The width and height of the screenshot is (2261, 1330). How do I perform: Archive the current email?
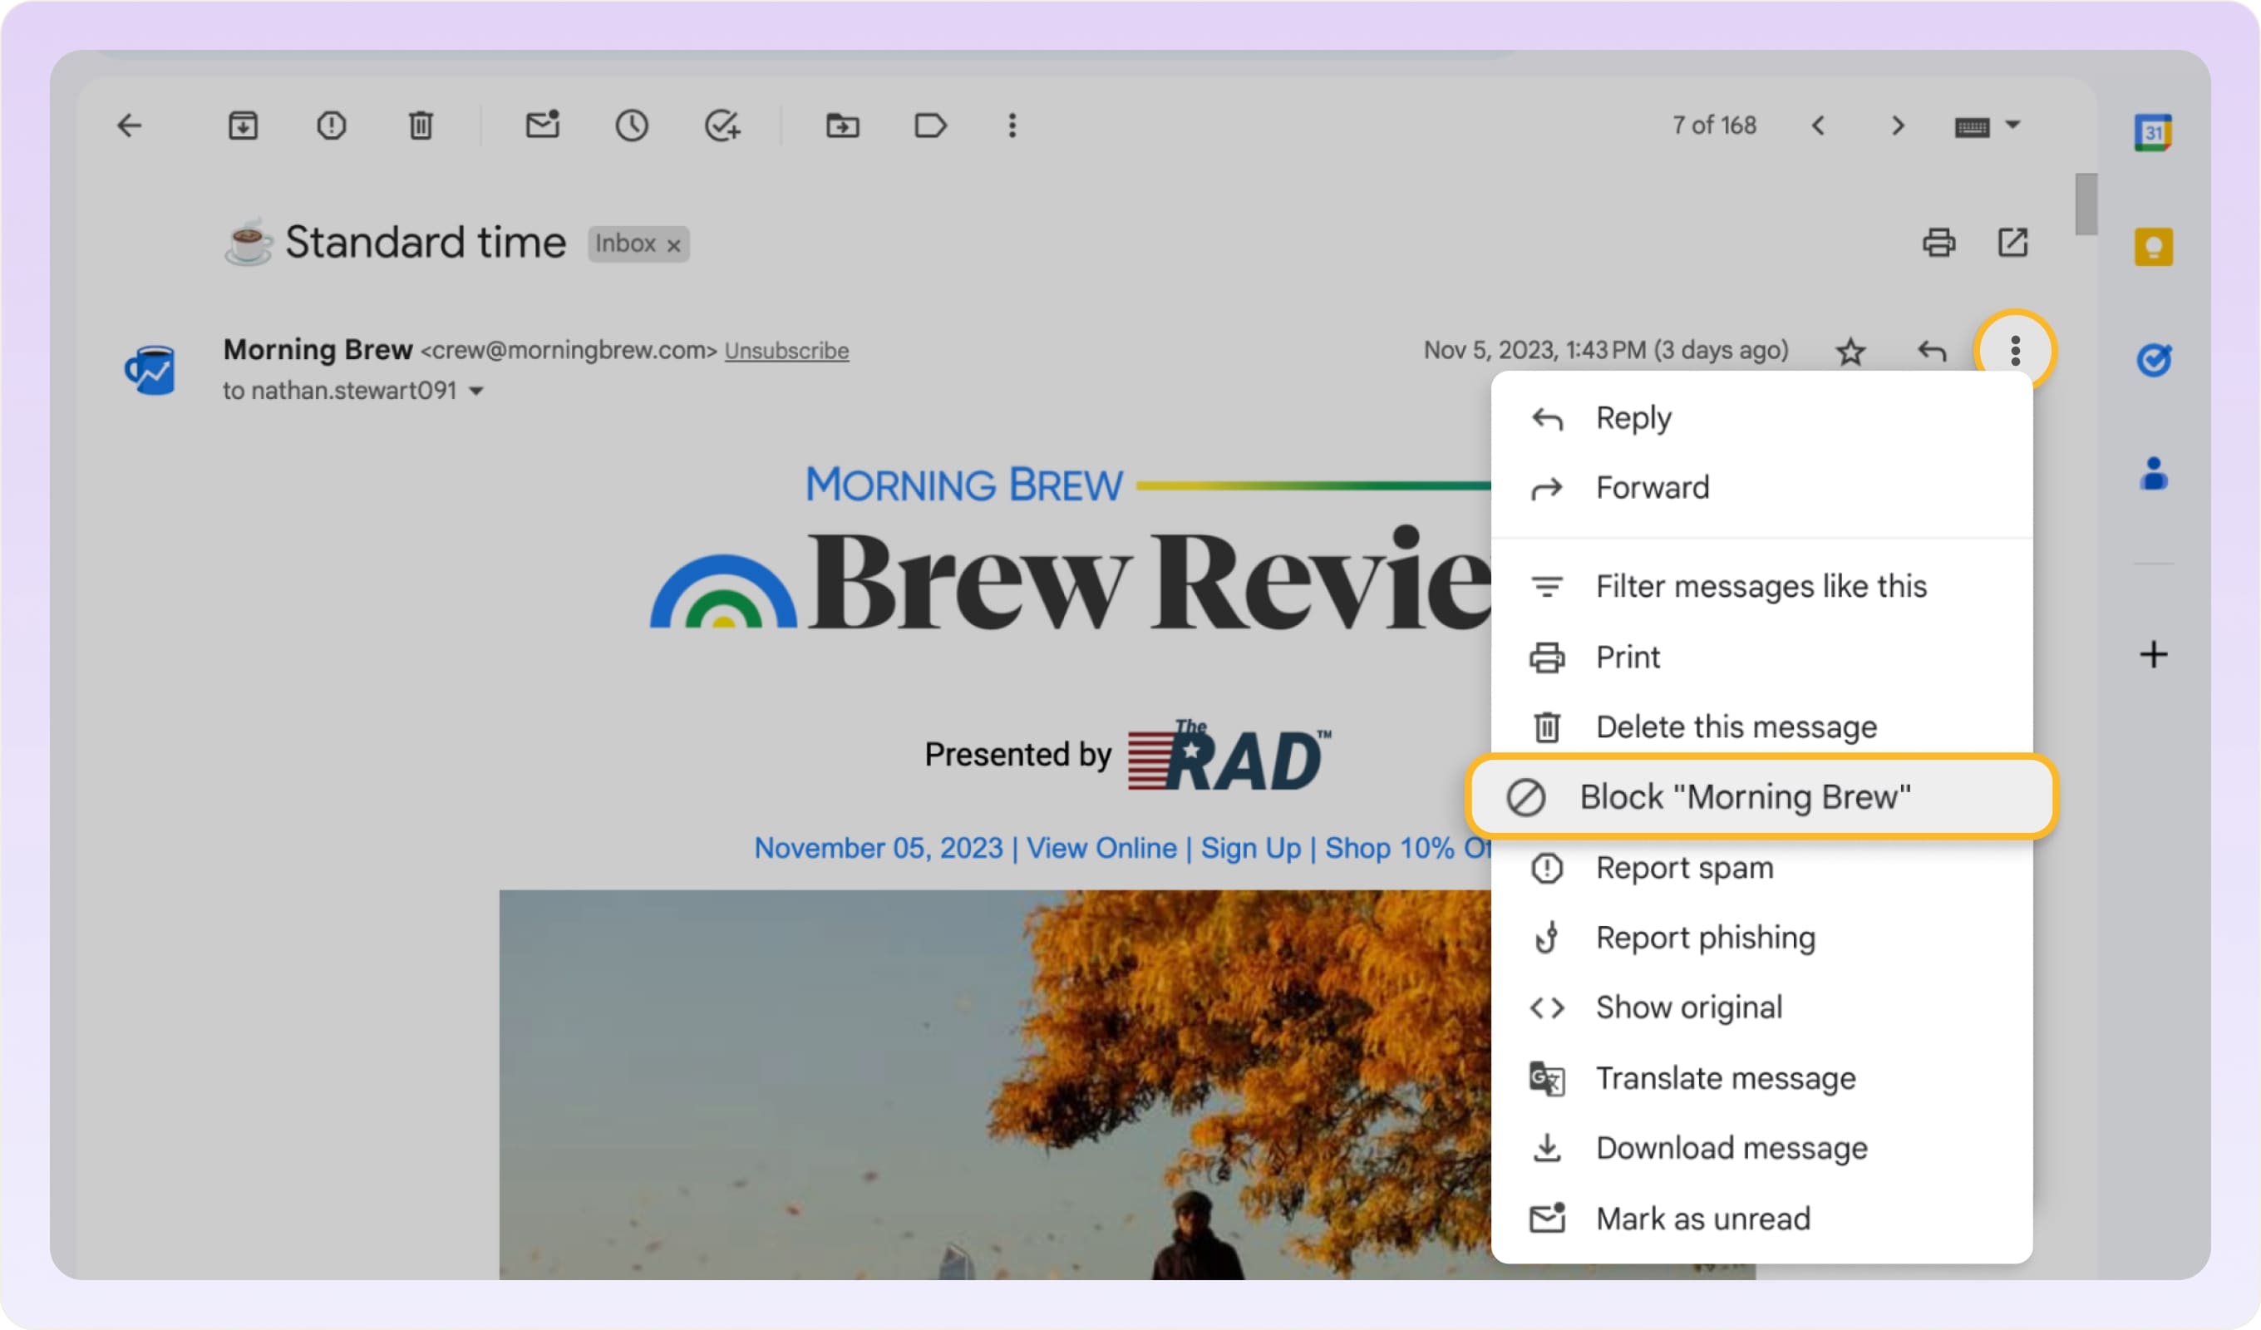[242, 126]
